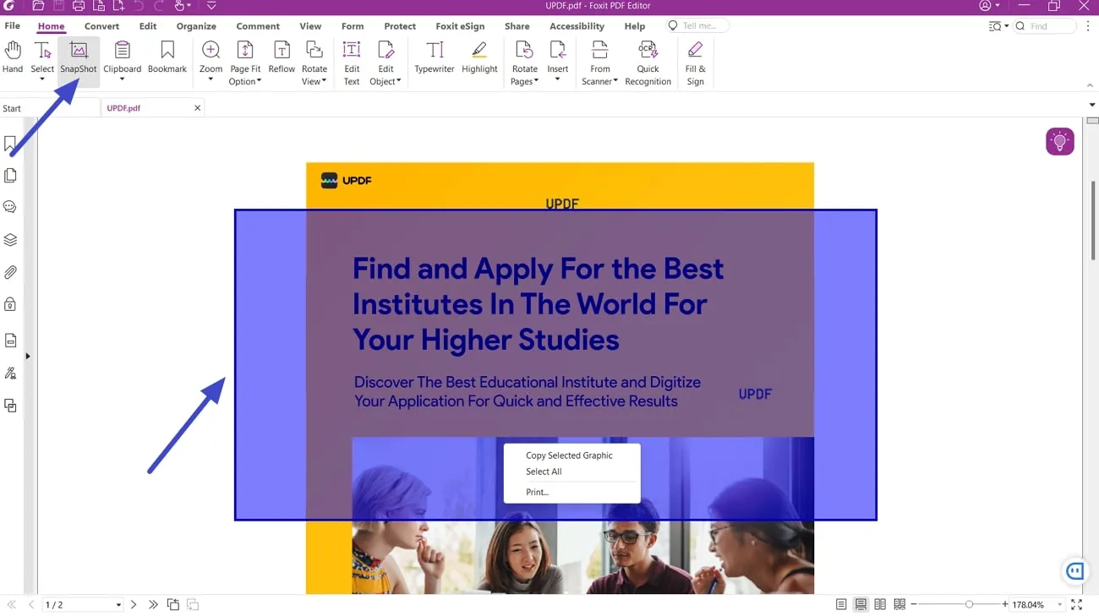Enable Reflow view
The image size is (1099, 616).
coord(282,59)
